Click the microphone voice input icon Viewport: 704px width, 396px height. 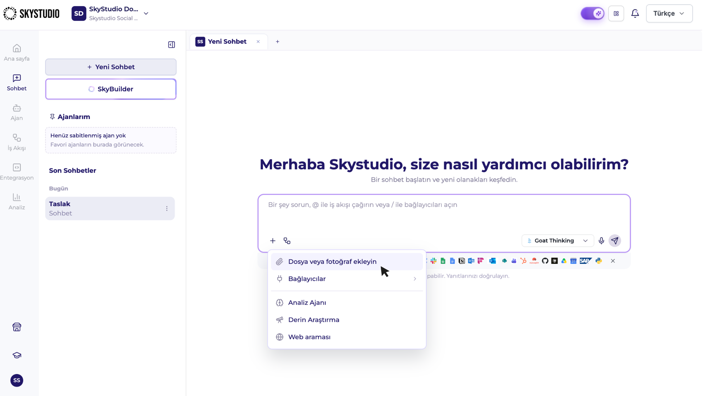pos(601,241)
